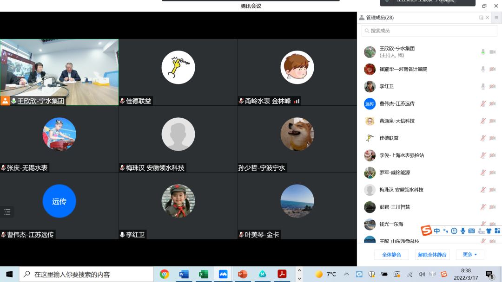Toggle camera for 王欣欣-宁水集团 in member list
The width and height of the screenshot is (502, 282).
[492, 52]
